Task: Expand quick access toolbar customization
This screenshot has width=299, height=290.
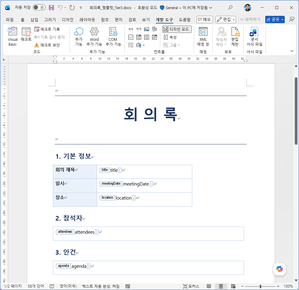Action: click(81, 8)
